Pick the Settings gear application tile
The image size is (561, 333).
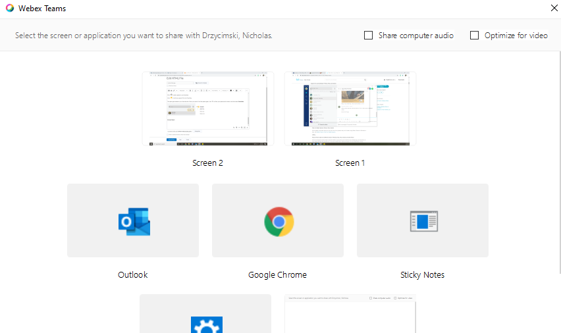pos(205,314)
